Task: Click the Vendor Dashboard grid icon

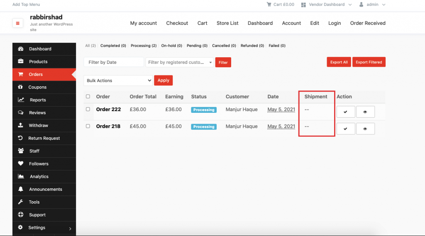Action: pyautogui.click(x=303, y=5)
